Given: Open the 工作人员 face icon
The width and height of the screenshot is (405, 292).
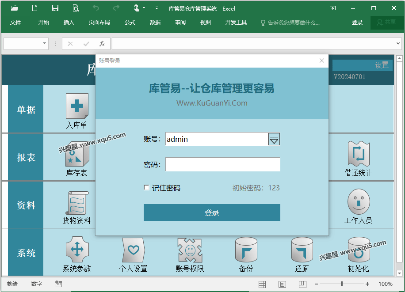Looking at the screenshot, I should click(359, 201).
